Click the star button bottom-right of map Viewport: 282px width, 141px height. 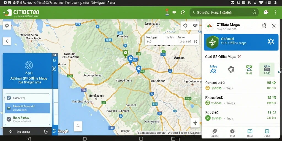(x=195, y=123)
